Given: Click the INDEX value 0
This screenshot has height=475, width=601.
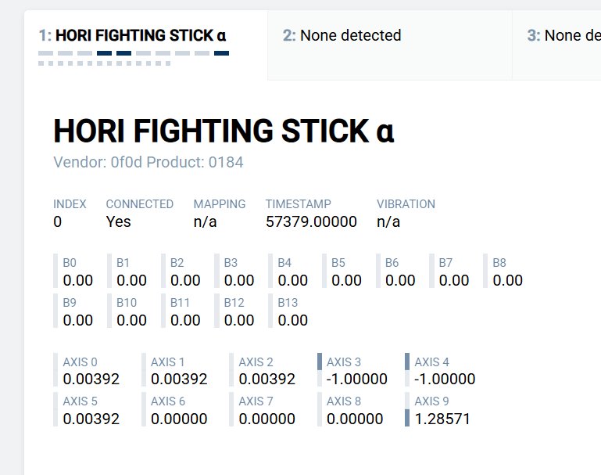Looking at the screenshot, I should tap(58, 221).
